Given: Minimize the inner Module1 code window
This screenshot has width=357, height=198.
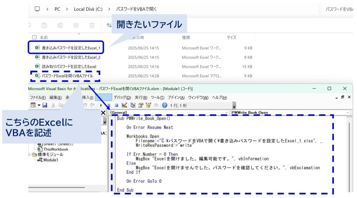Looking at the screenshot, I should (x=336, y=98).
